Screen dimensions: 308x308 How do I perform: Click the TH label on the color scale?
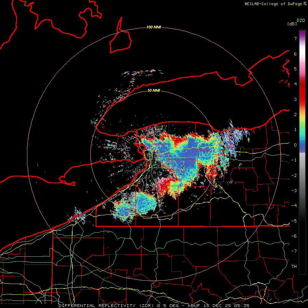tap(294, 266)
